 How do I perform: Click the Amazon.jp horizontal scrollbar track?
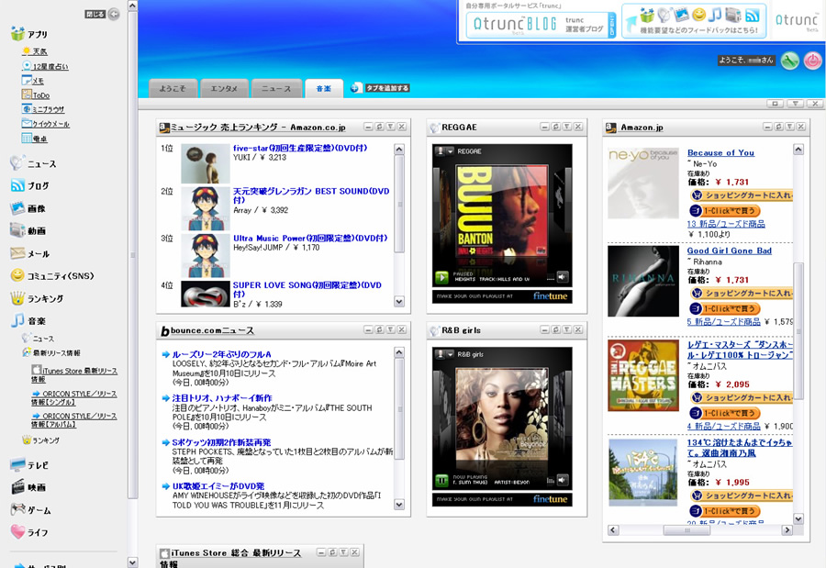tap(700, 529)
